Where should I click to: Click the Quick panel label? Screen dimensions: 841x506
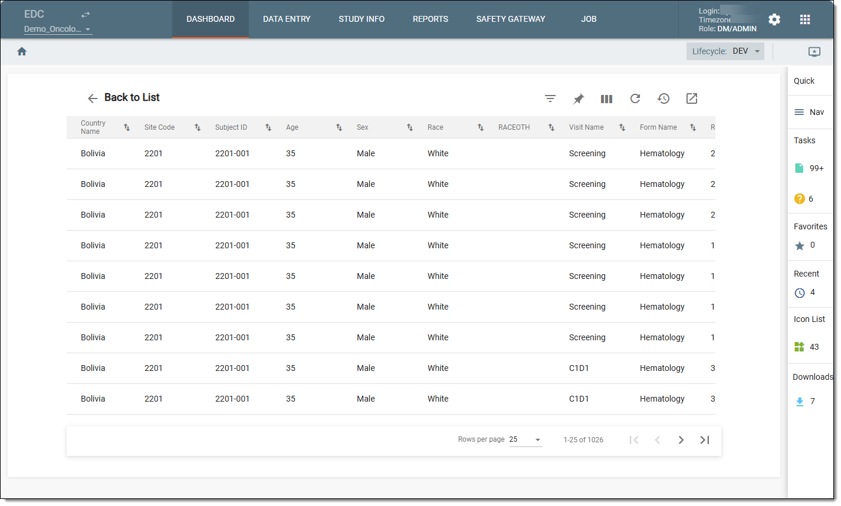[804, 81]
